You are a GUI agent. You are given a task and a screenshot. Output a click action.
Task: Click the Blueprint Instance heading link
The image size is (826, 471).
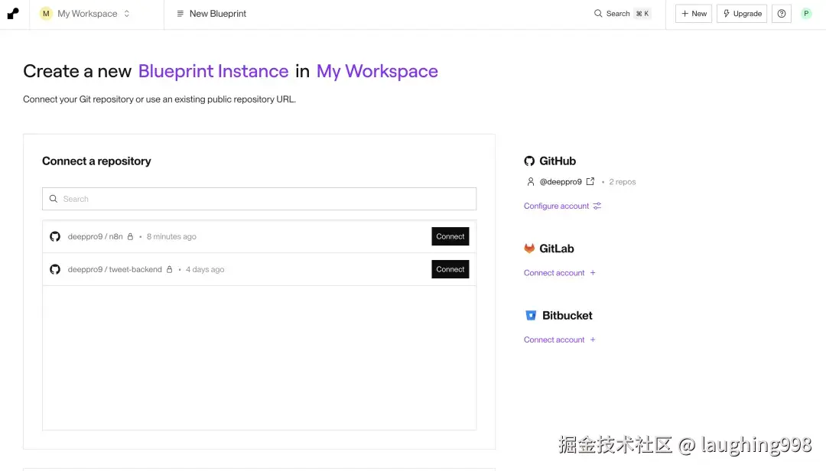[213, 71]
